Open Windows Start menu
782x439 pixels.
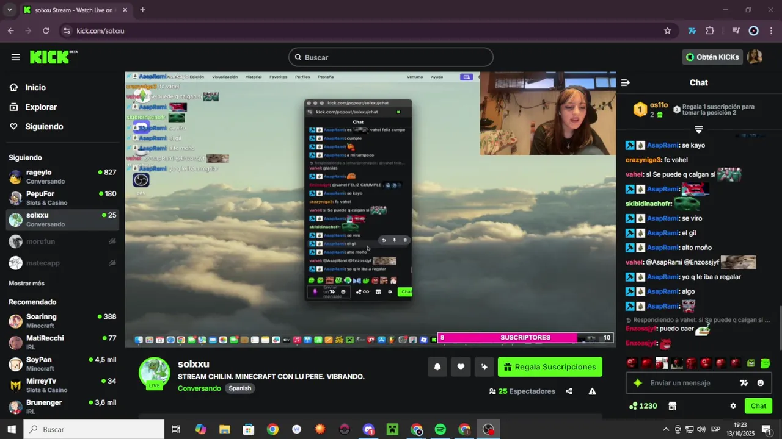tap(12, 429)
